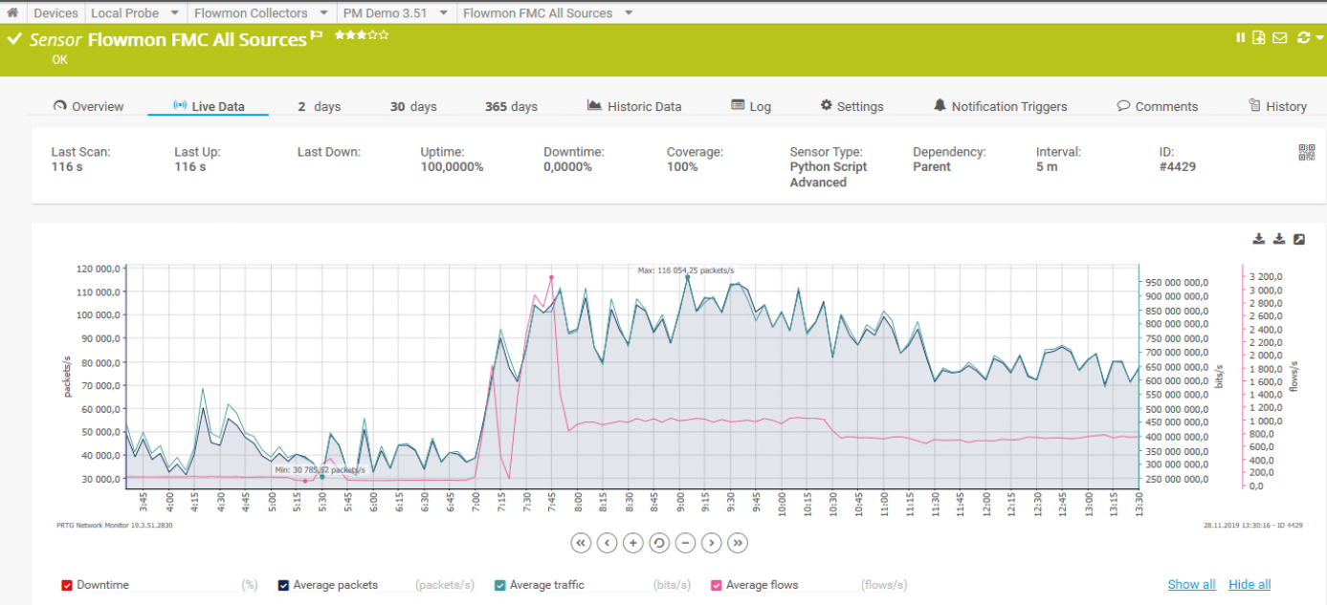The height and width of the screenshot is (605, 1327).
Task: Toggle the Average traffic checkbox
Action: click(499, 585)
